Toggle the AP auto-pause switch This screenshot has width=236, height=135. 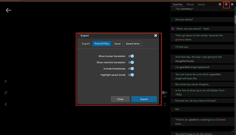click(165, 93)
